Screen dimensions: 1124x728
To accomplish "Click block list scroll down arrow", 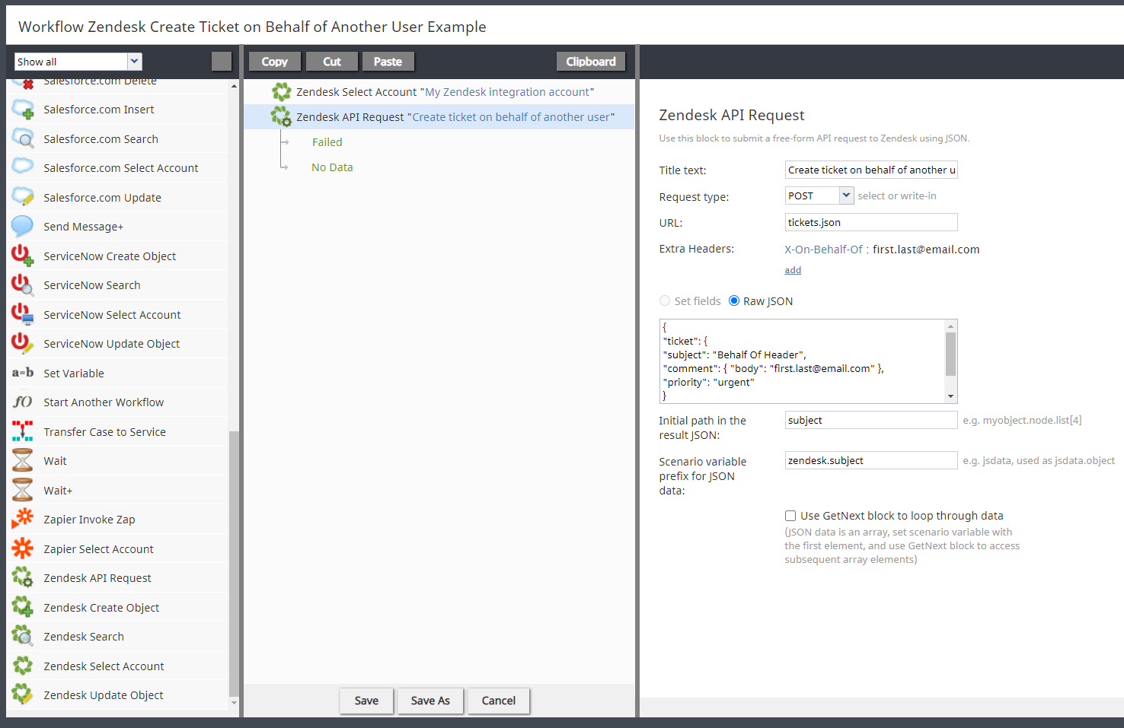I will click(x=234, y=703).
